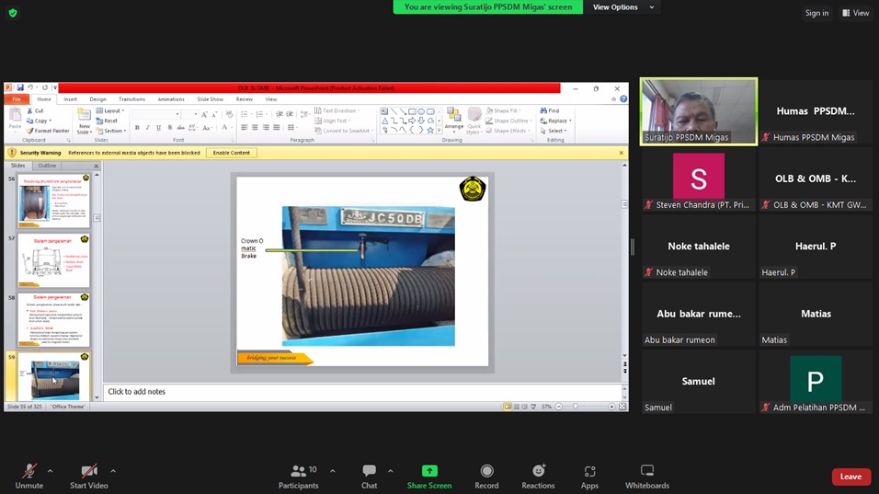Select slide 58 thumbnail
The width and height of the screenshot is (879, 494).
pos(54,319)
